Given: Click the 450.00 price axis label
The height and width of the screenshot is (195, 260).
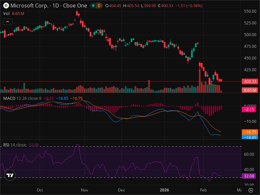Looking at the screenshot, I should (x=250, y=58).
